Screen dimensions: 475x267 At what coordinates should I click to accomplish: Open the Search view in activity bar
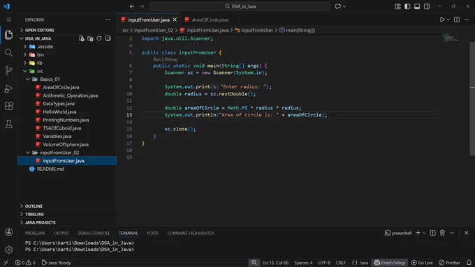coord(9,52)
